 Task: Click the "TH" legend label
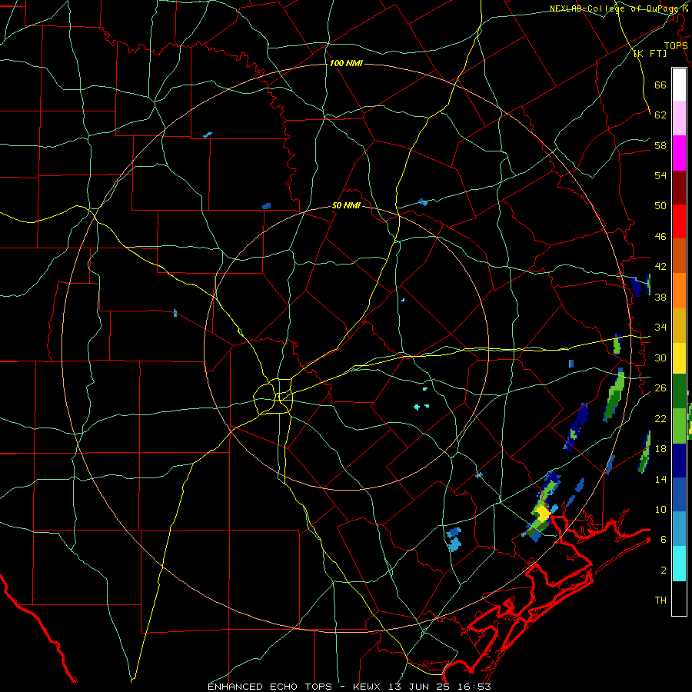660,601
